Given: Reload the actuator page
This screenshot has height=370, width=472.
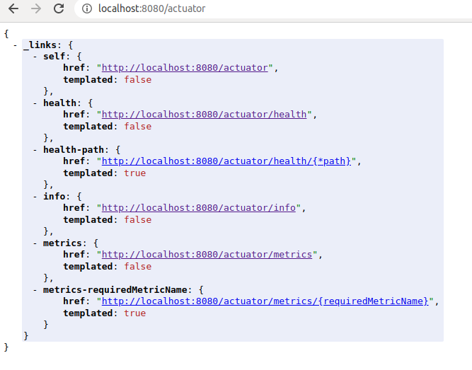Looking at the screenshot, I should tap(59, 9).
